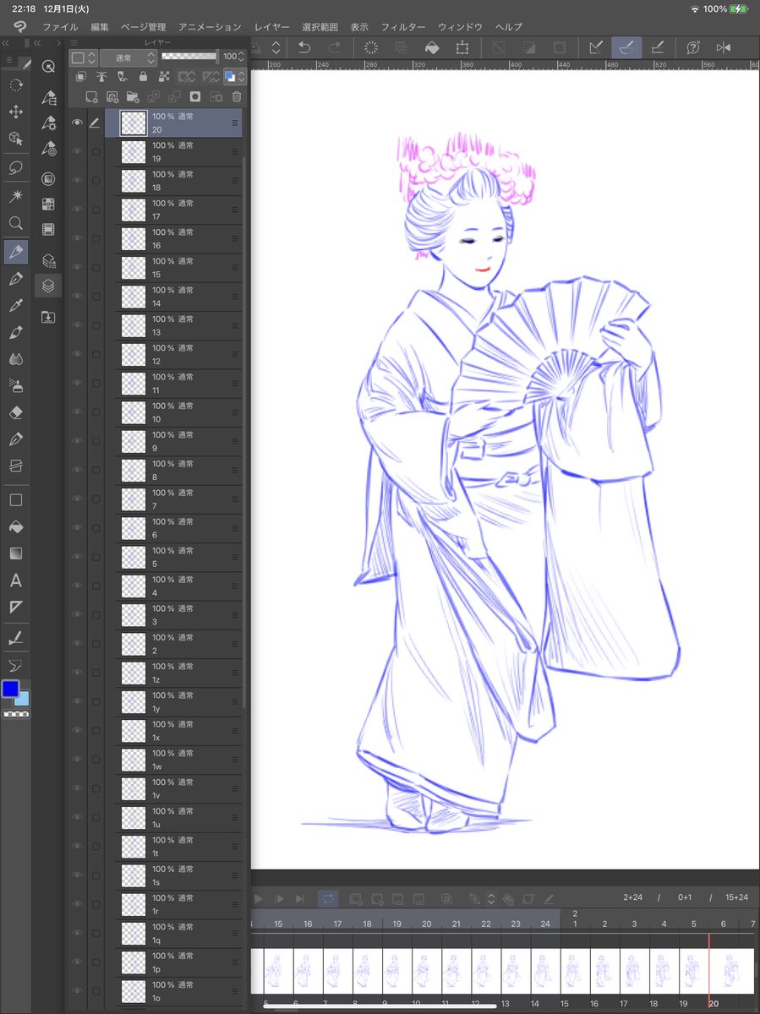
Task: Show layer 19 with the eye toggle
Action: click(x=78, y=152)
